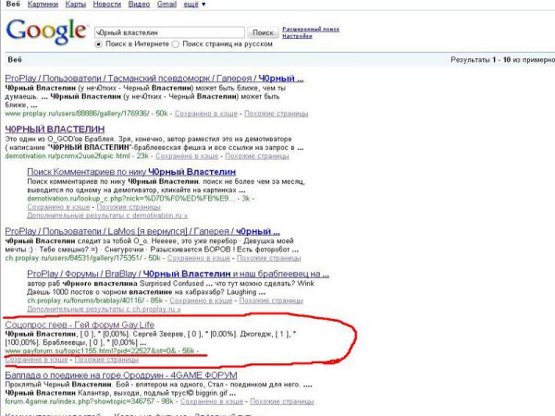Open ProPlay Форумы BraBlay result title
Image resolution: width=555 pixels, height=416 pixels.
(x=178, y=274)
